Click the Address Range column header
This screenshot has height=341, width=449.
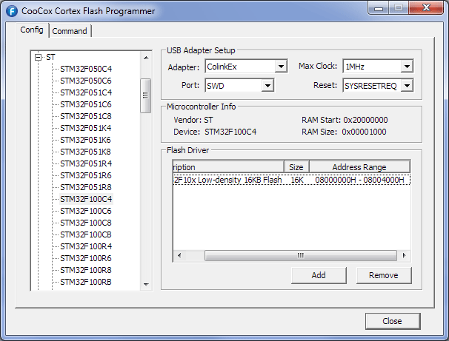359,167
